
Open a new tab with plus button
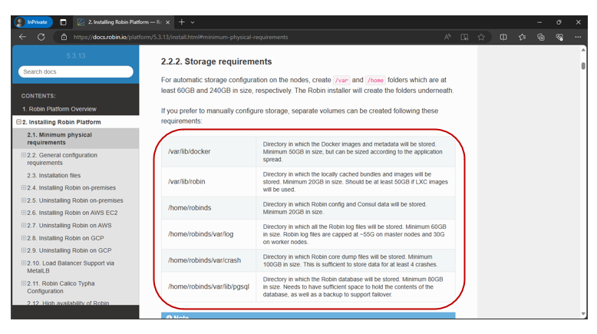tap(182, 22)
